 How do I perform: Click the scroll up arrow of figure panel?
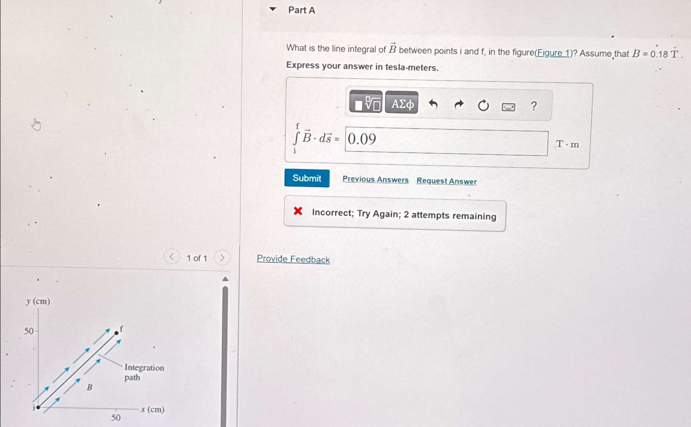(x=225, y=279)
